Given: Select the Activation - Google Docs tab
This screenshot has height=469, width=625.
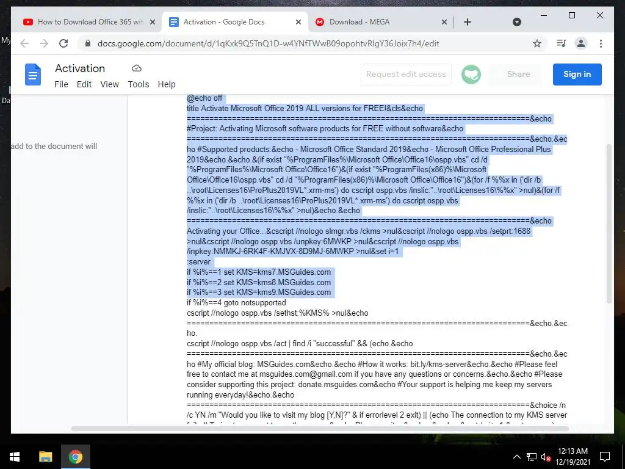Looking at the screenshot, I should coord(235,22).
